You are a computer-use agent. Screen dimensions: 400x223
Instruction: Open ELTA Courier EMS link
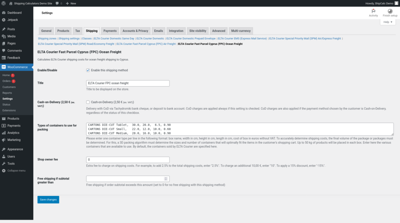pyautogui.click(x=242, y=39)
